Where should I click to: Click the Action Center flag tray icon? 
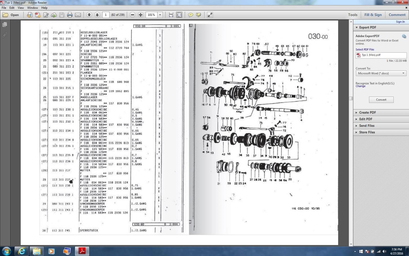[x=367, y=251]
